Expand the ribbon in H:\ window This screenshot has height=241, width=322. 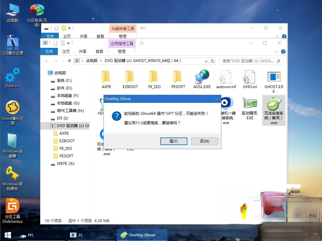277,36
